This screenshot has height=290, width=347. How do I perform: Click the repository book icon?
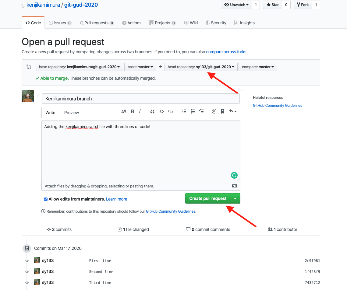tap(23, 5)
